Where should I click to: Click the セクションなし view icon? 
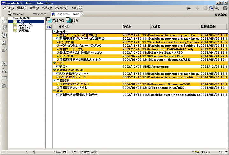(x=15, y=25)
